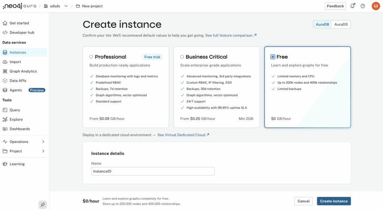
Task: Click the Dashboards icon in sidebar
Action: click(x=5, y=129)
